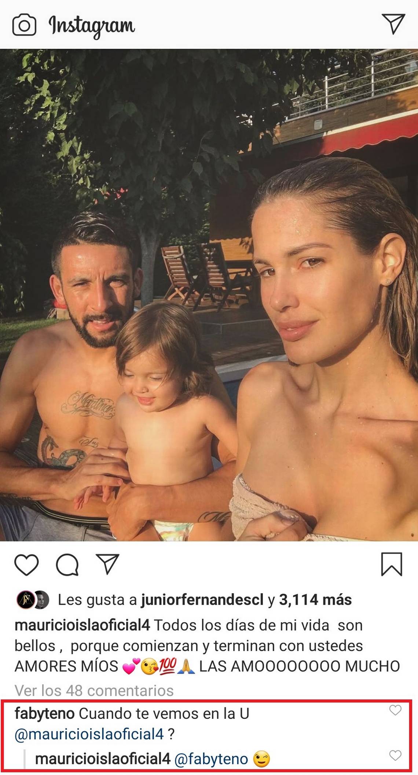Tap @mauricioislaoficial4 mention in comment
This screenshot has height=775, width=418.
[89, 734]
